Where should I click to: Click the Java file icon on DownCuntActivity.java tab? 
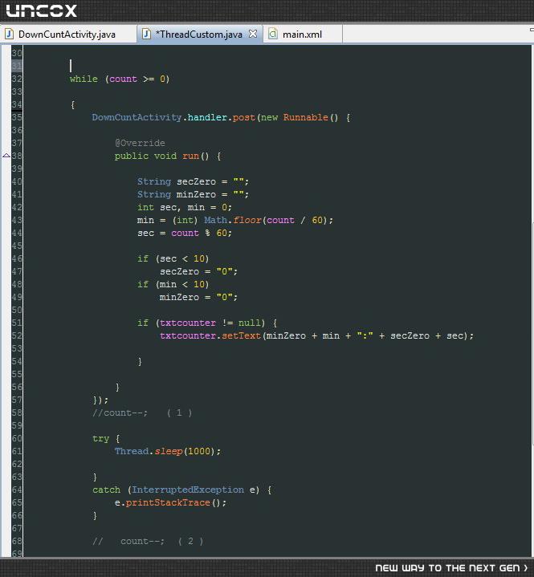click(9, 34)
